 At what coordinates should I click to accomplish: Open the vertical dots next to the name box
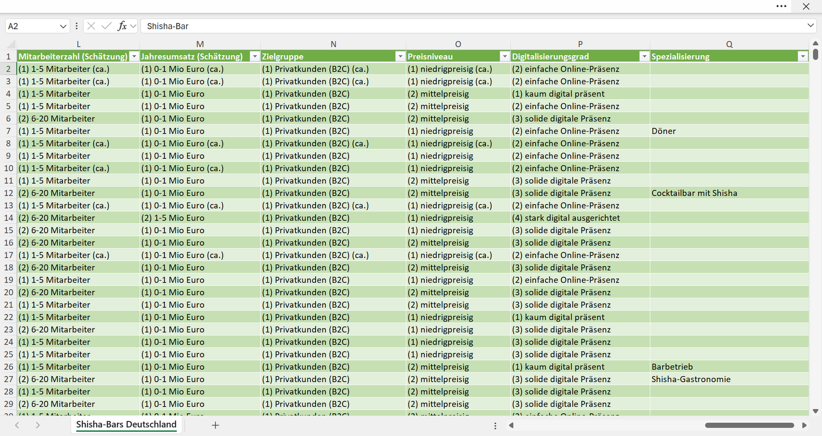click(76, 26)
